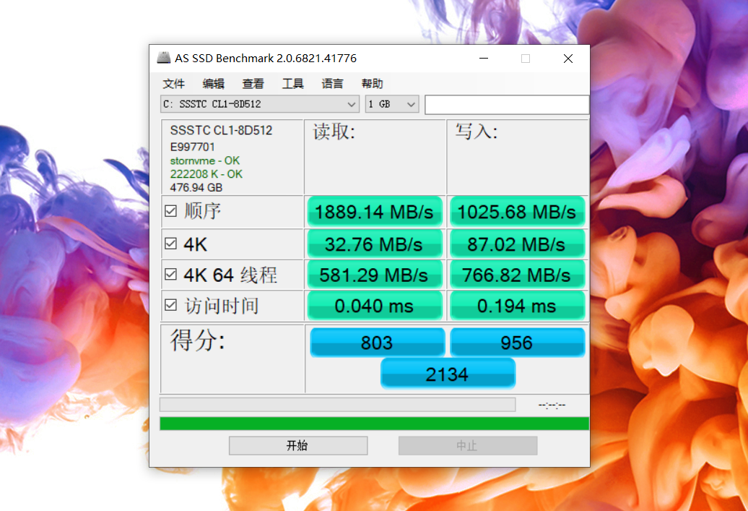This screenshot has width=748, height=511.
Task: Click the sequential write speed 1025.68 MB/s result
Action: click(517, 212)
